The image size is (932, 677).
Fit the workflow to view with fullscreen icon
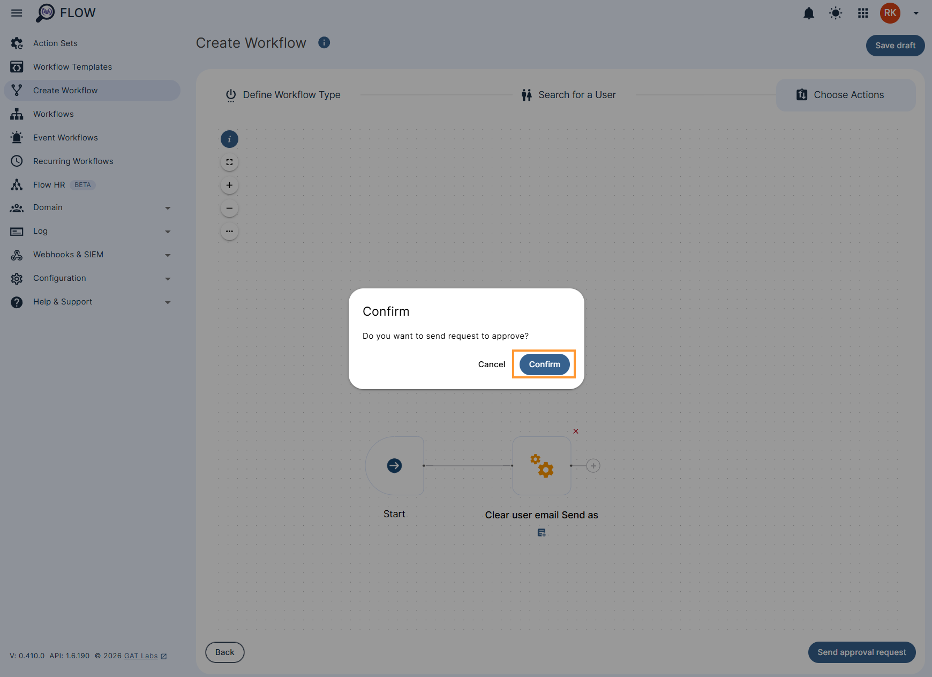point(229,161)
